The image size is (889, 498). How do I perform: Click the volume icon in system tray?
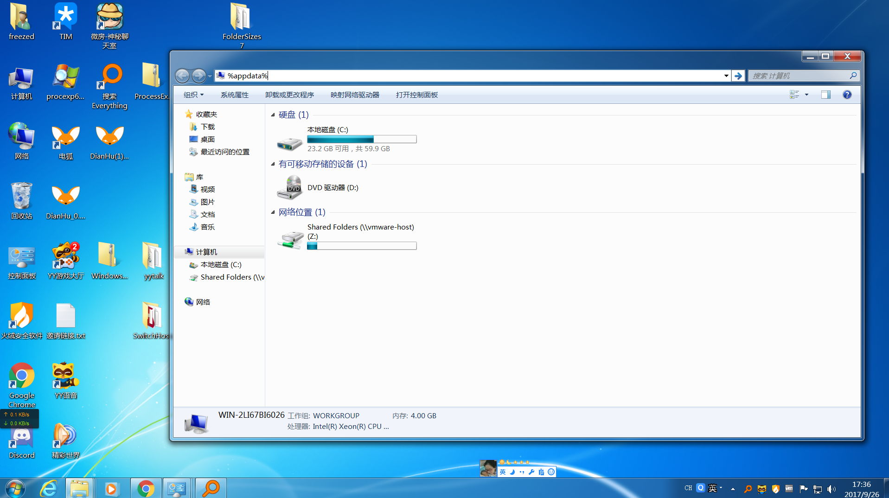[x=831, y=489]
